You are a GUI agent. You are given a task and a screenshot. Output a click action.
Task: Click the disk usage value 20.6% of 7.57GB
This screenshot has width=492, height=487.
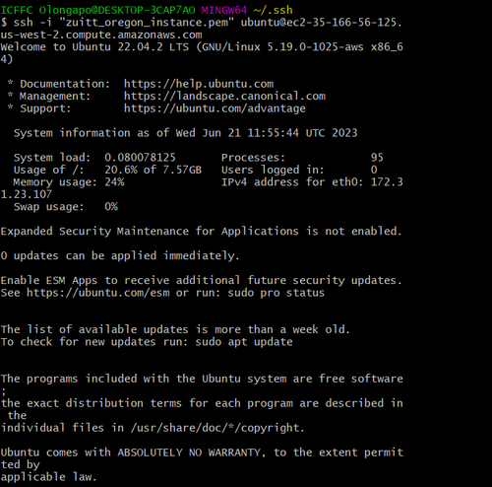point(154,170)
